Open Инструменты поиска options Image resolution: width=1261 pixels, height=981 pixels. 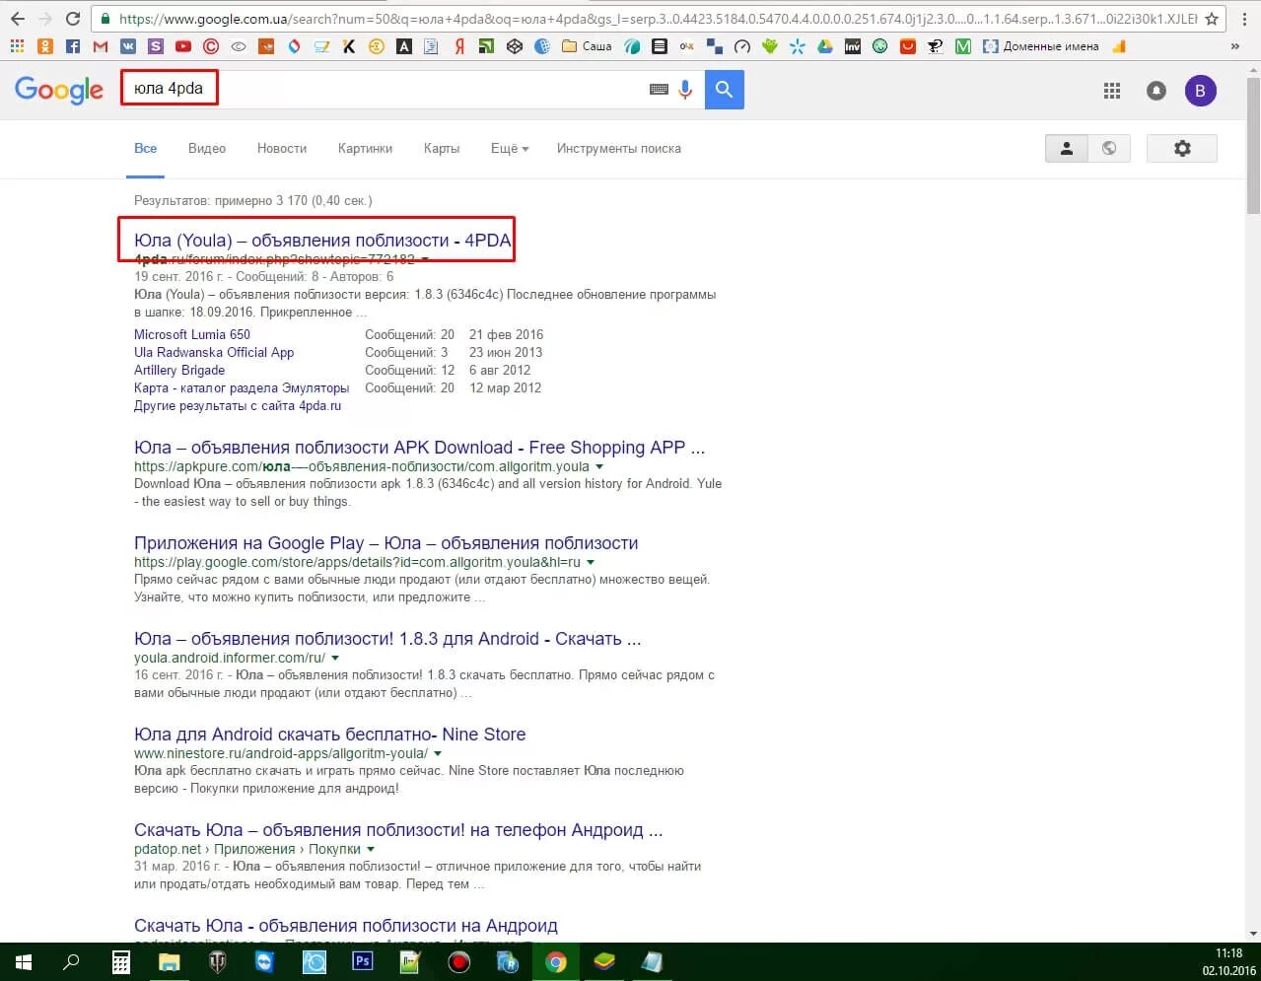tap(618, 148)
